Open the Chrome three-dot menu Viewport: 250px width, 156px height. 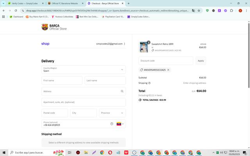[246, 11]
